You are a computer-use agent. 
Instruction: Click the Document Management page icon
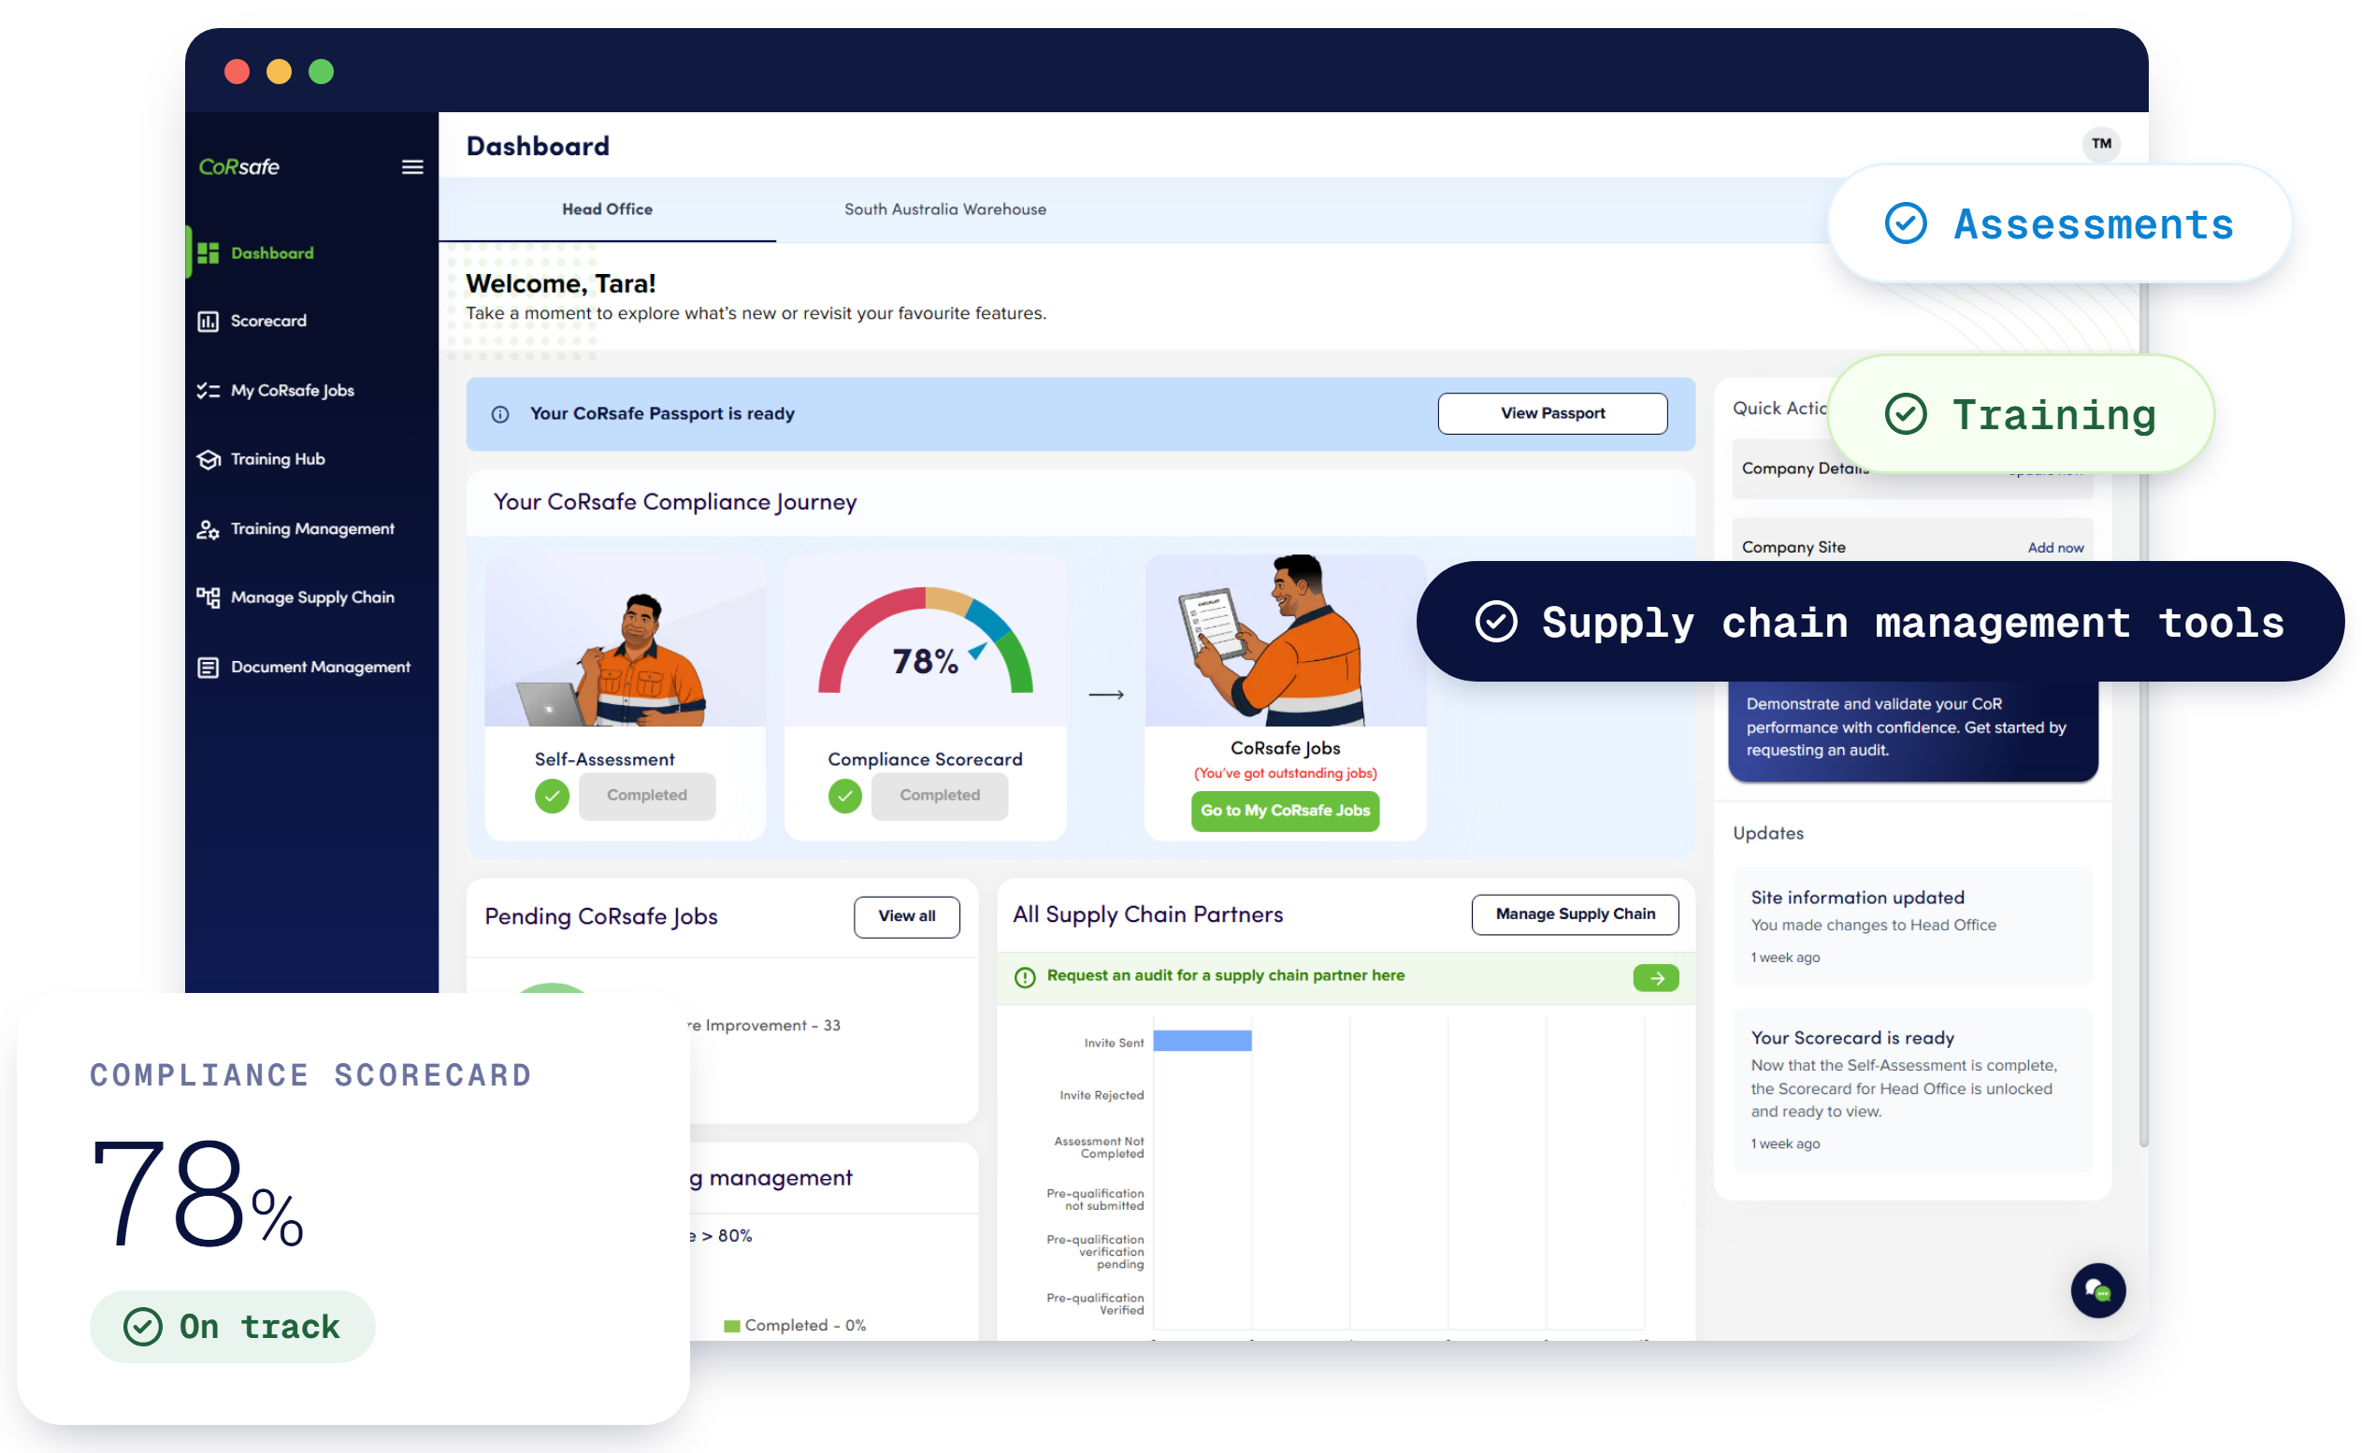[x=208, y=667]
